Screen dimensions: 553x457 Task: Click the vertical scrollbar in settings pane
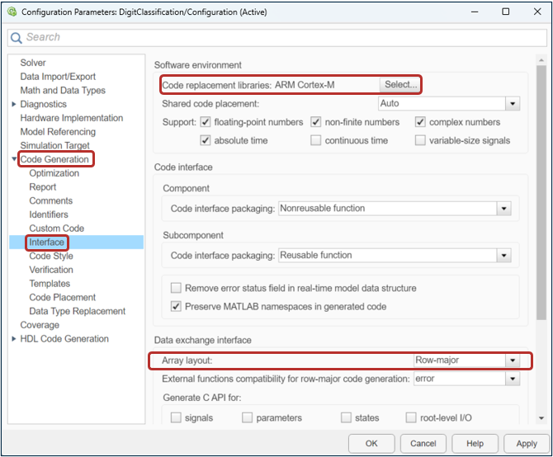[541, 206]
